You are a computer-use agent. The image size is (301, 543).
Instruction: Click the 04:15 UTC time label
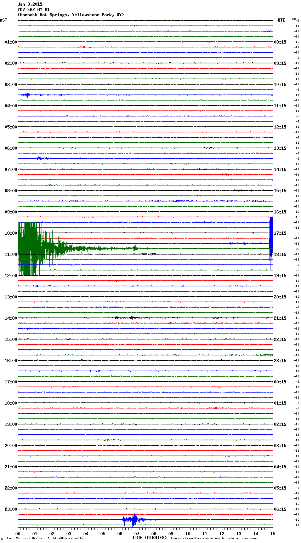280,467
